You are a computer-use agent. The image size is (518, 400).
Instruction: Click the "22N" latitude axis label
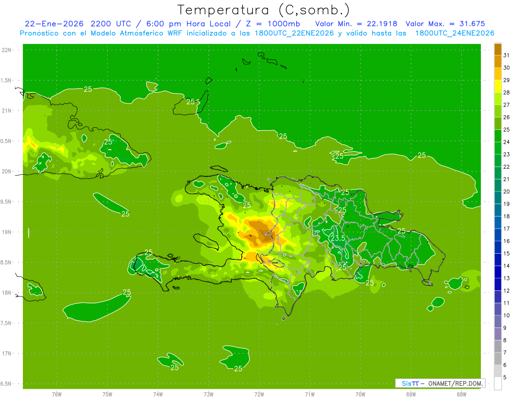coord(6,50)
